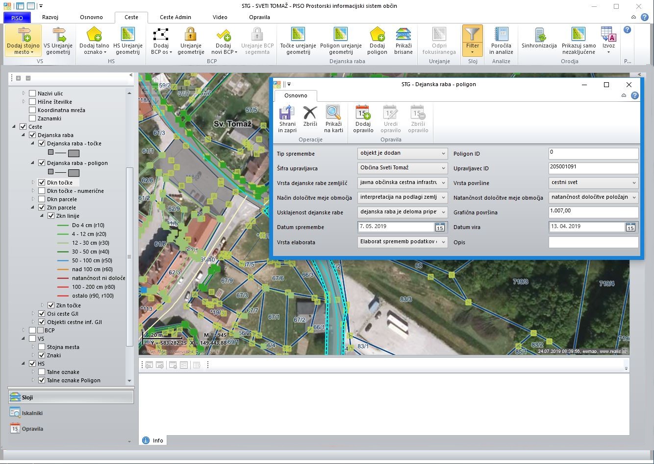Open the Video ribbon tab
Screen dimensions: 654x464
point(220,17)
